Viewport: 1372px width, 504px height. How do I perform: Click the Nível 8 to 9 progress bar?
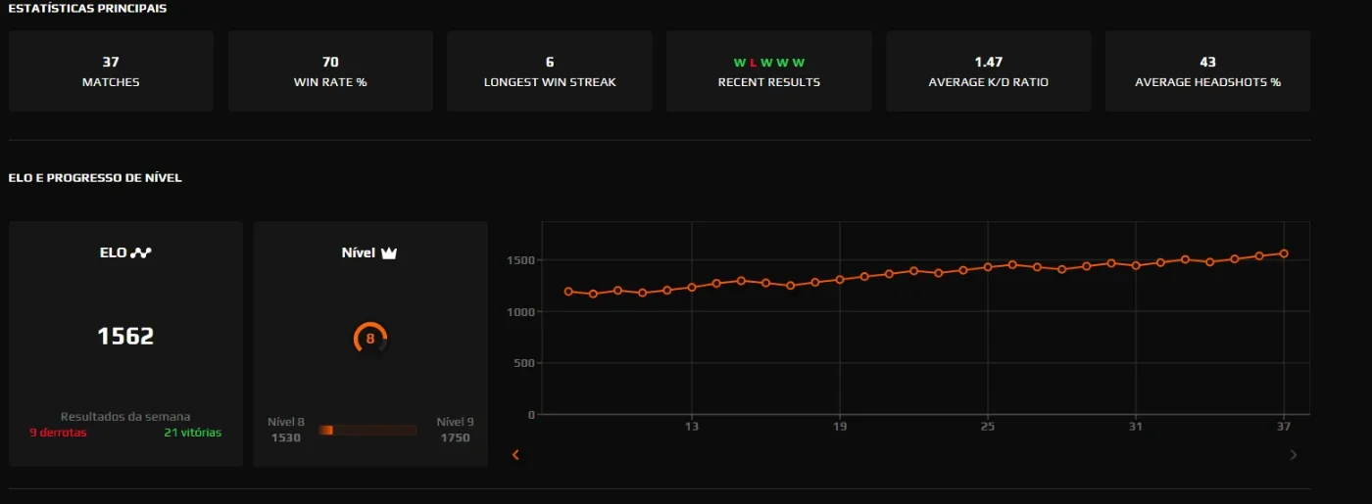click(x=367, y=430)
